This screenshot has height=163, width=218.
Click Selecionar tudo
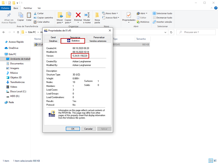(x=162, y=13)
